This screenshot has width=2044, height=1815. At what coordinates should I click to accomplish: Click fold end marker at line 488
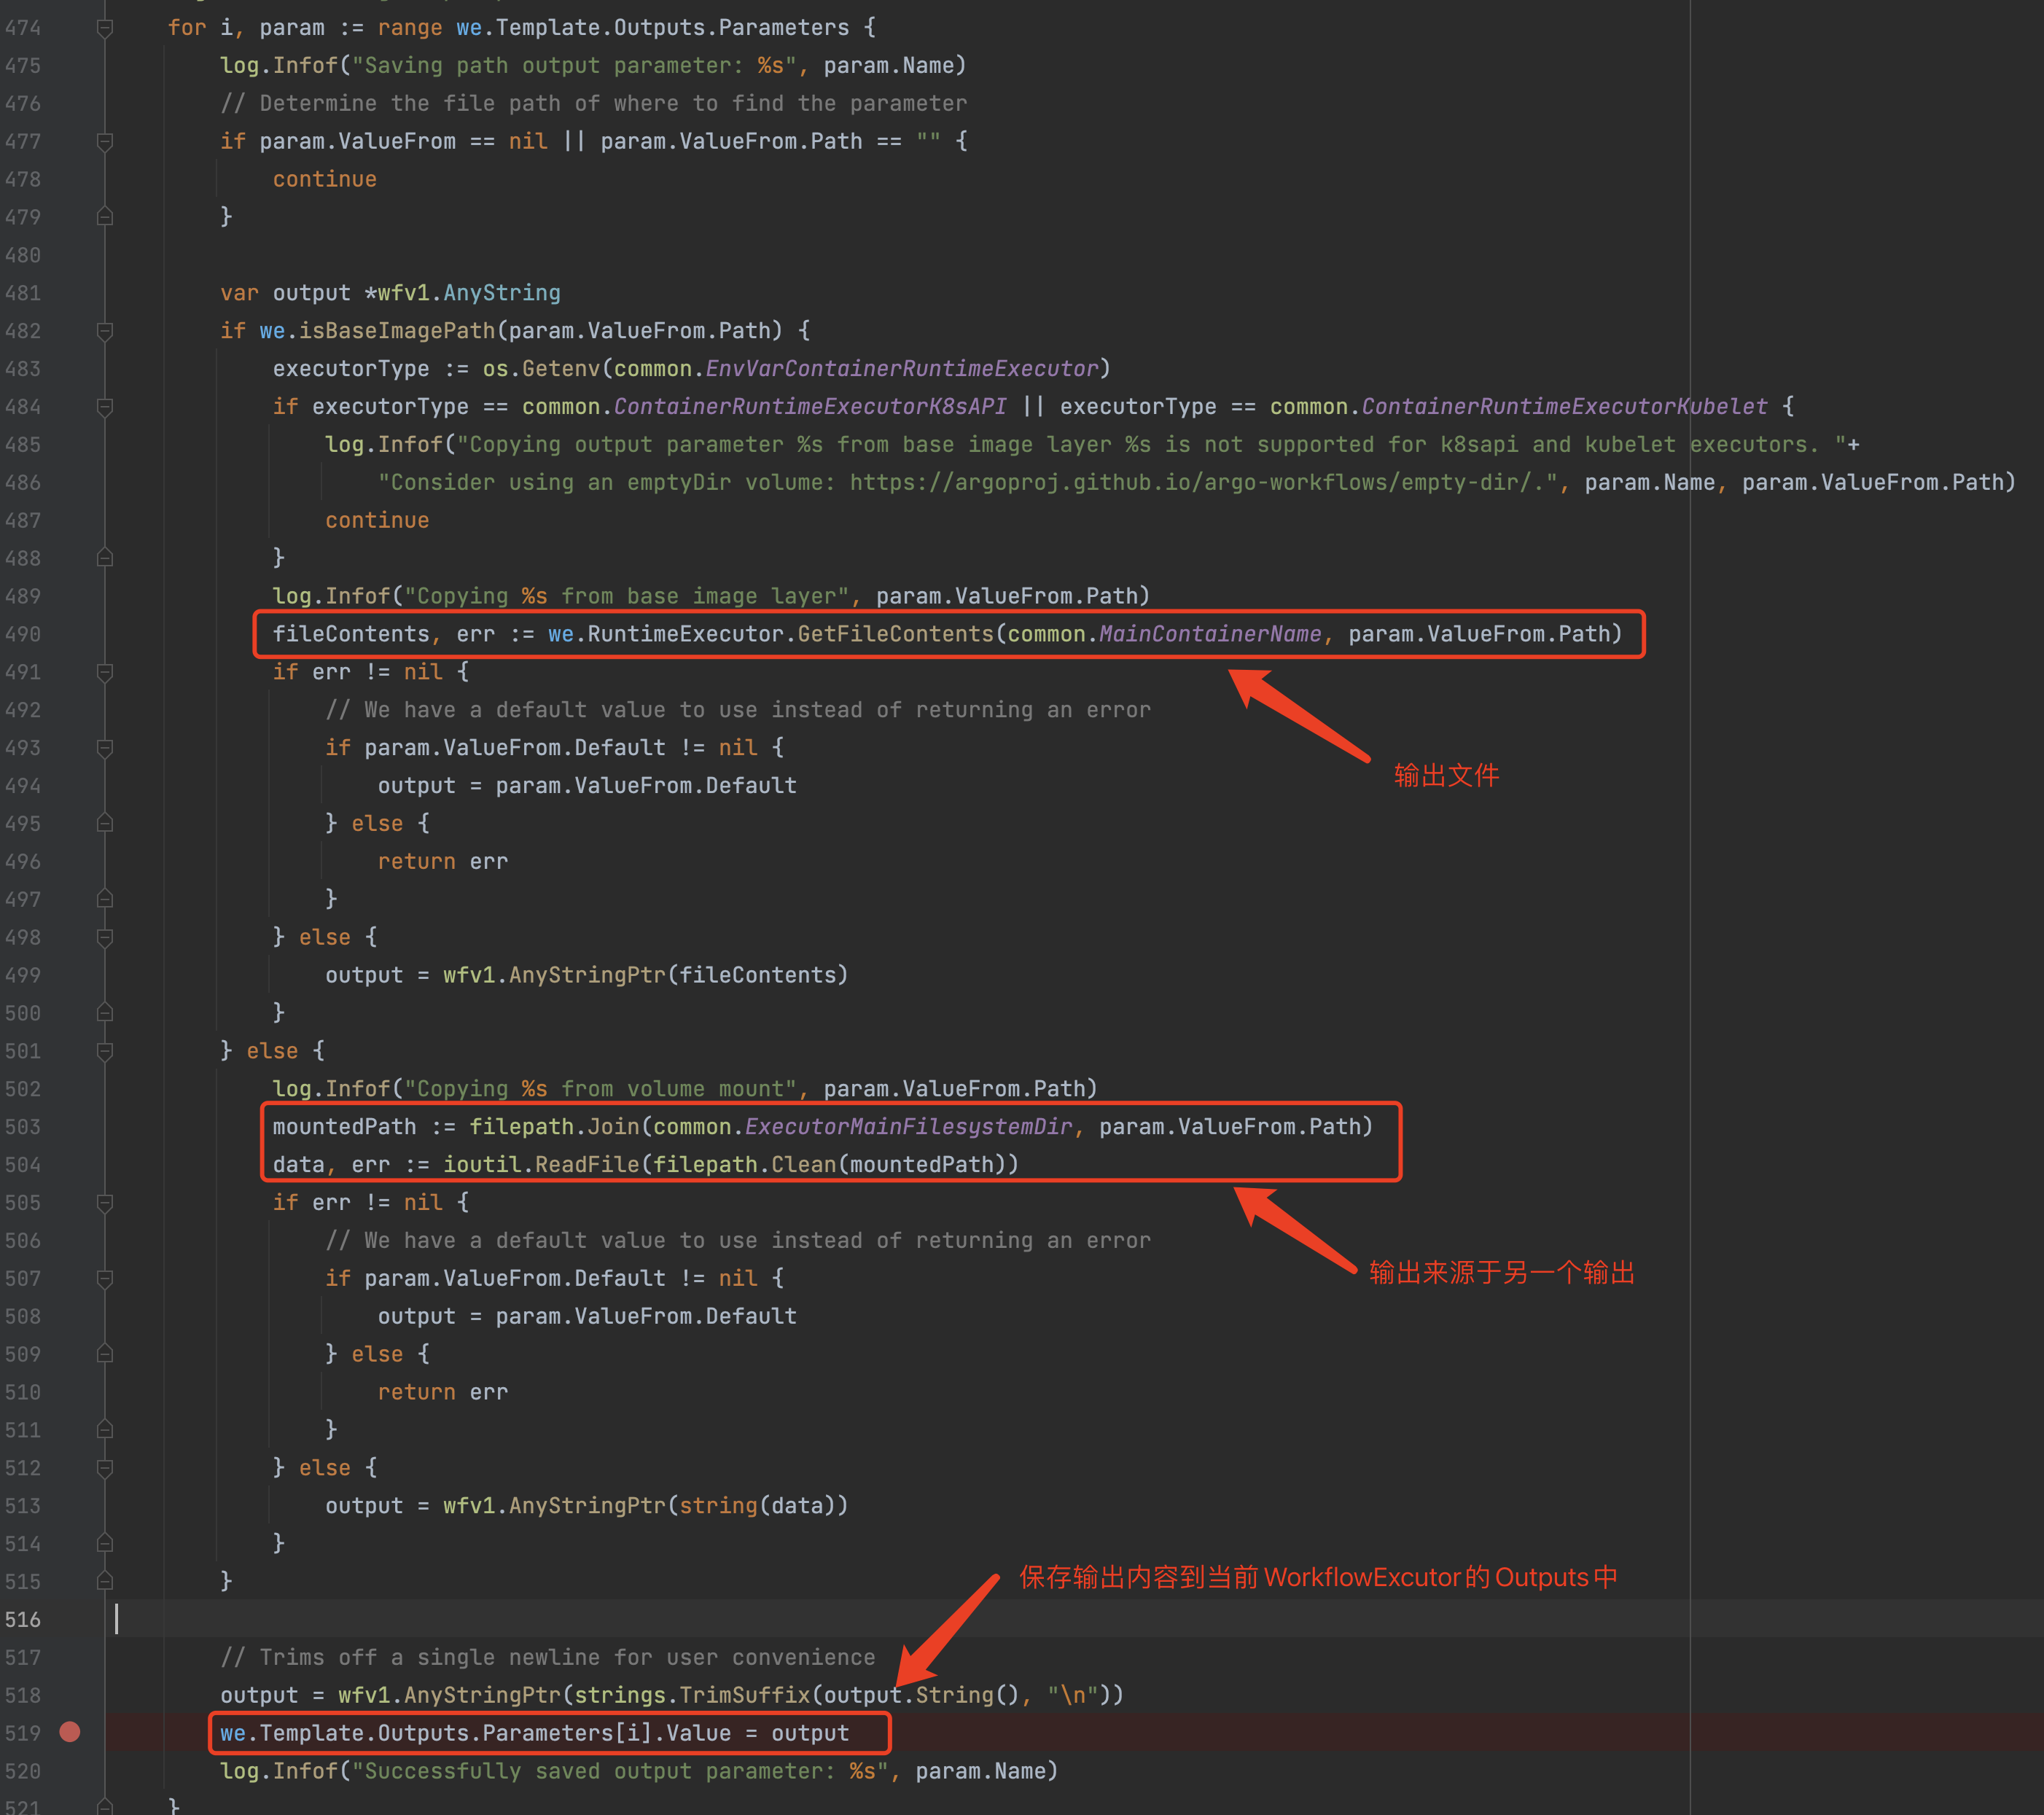(105, 558)
